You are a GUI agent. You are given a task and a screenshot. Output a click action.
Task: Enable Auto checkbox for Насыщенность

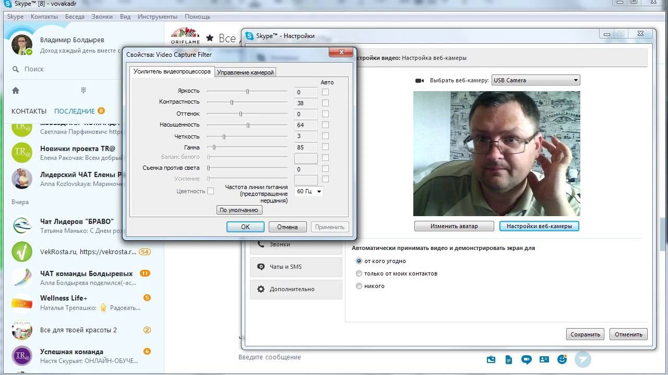(x=325, y=125)
